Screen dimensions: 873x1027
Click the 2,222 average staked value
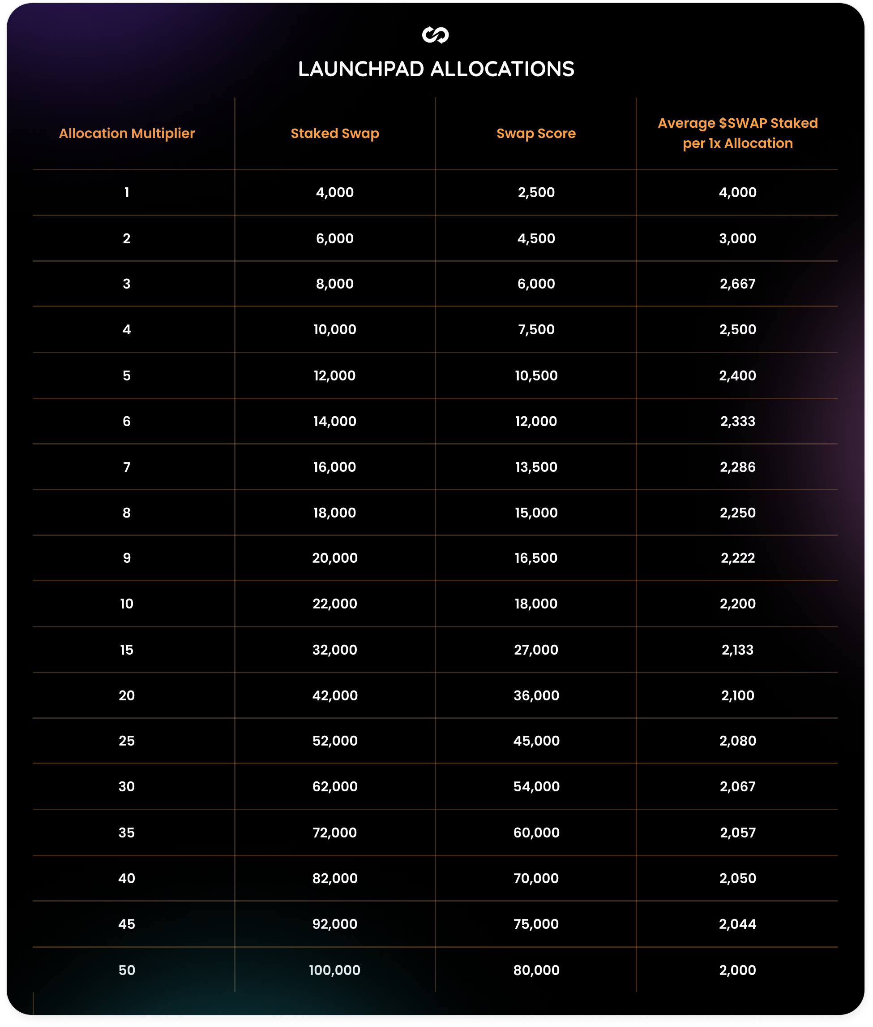tap(737, 558)
